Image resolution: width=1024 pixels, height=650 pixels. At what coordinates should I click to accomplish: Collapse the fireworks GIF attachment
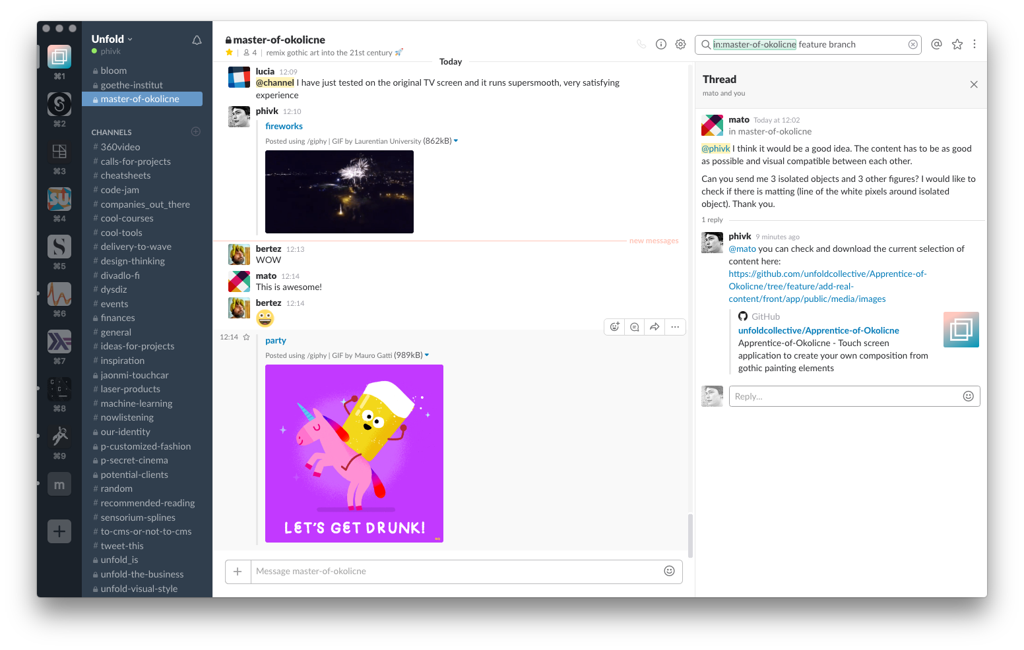tap(456, 141)
